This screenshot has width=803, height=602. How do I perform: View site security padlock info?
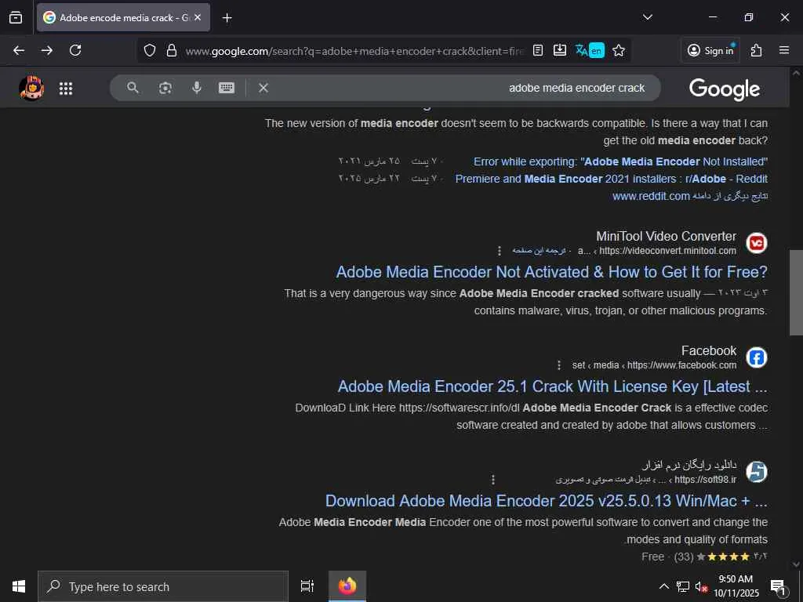pos(172,50)
